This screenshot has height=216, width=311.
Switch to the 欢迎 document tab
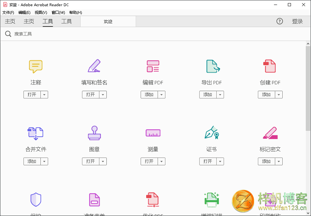[108, 21]
